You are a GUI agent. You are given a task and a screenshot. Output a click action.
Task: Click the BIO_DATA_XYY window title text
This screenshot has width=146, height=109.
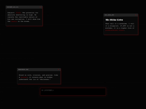[x=109, y=15]
